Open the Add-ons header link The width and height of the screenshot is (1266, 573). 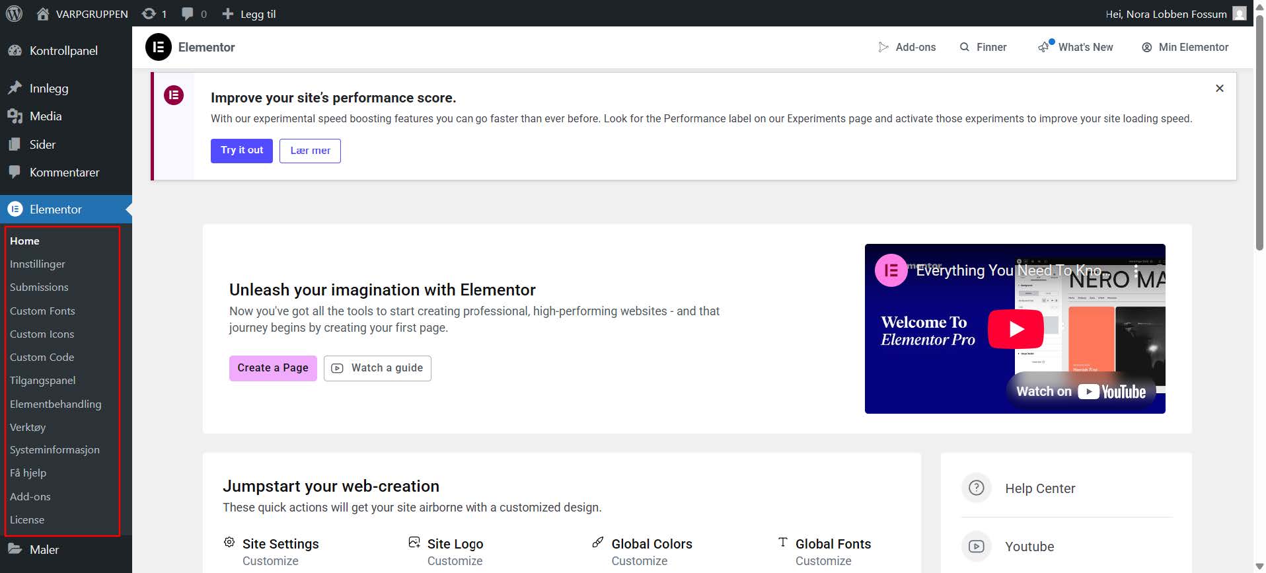tap(916, 47)
